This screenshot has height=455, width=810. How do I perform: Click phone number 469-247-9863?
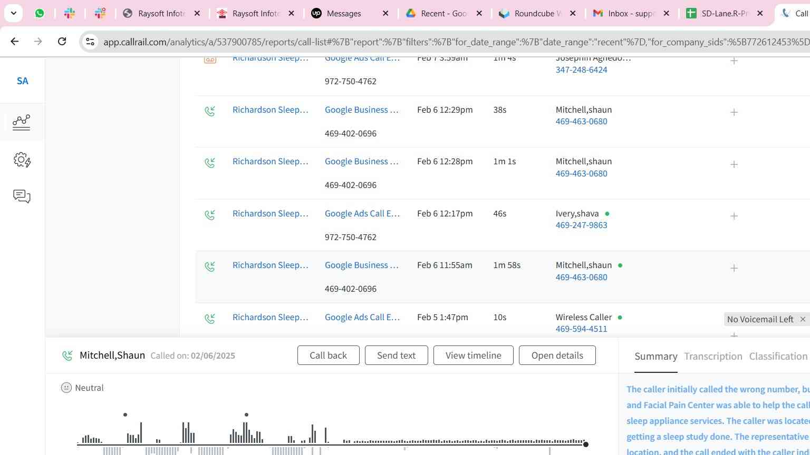[581, 225]
